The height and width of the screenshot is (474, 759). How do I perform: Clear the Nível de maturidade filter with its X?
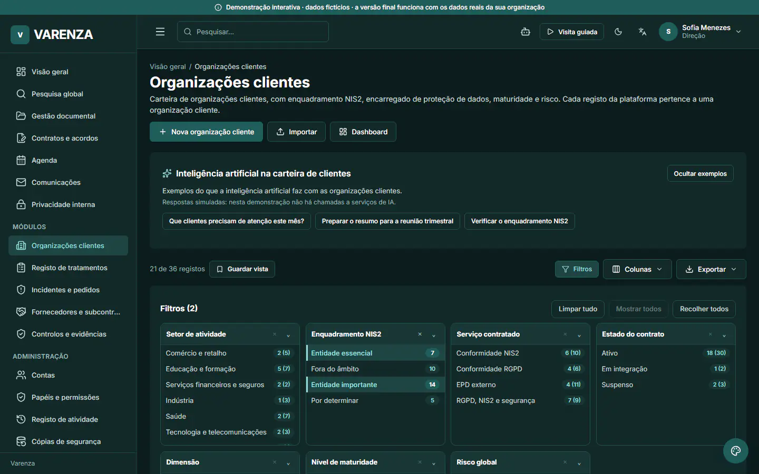tap(420, 462)
